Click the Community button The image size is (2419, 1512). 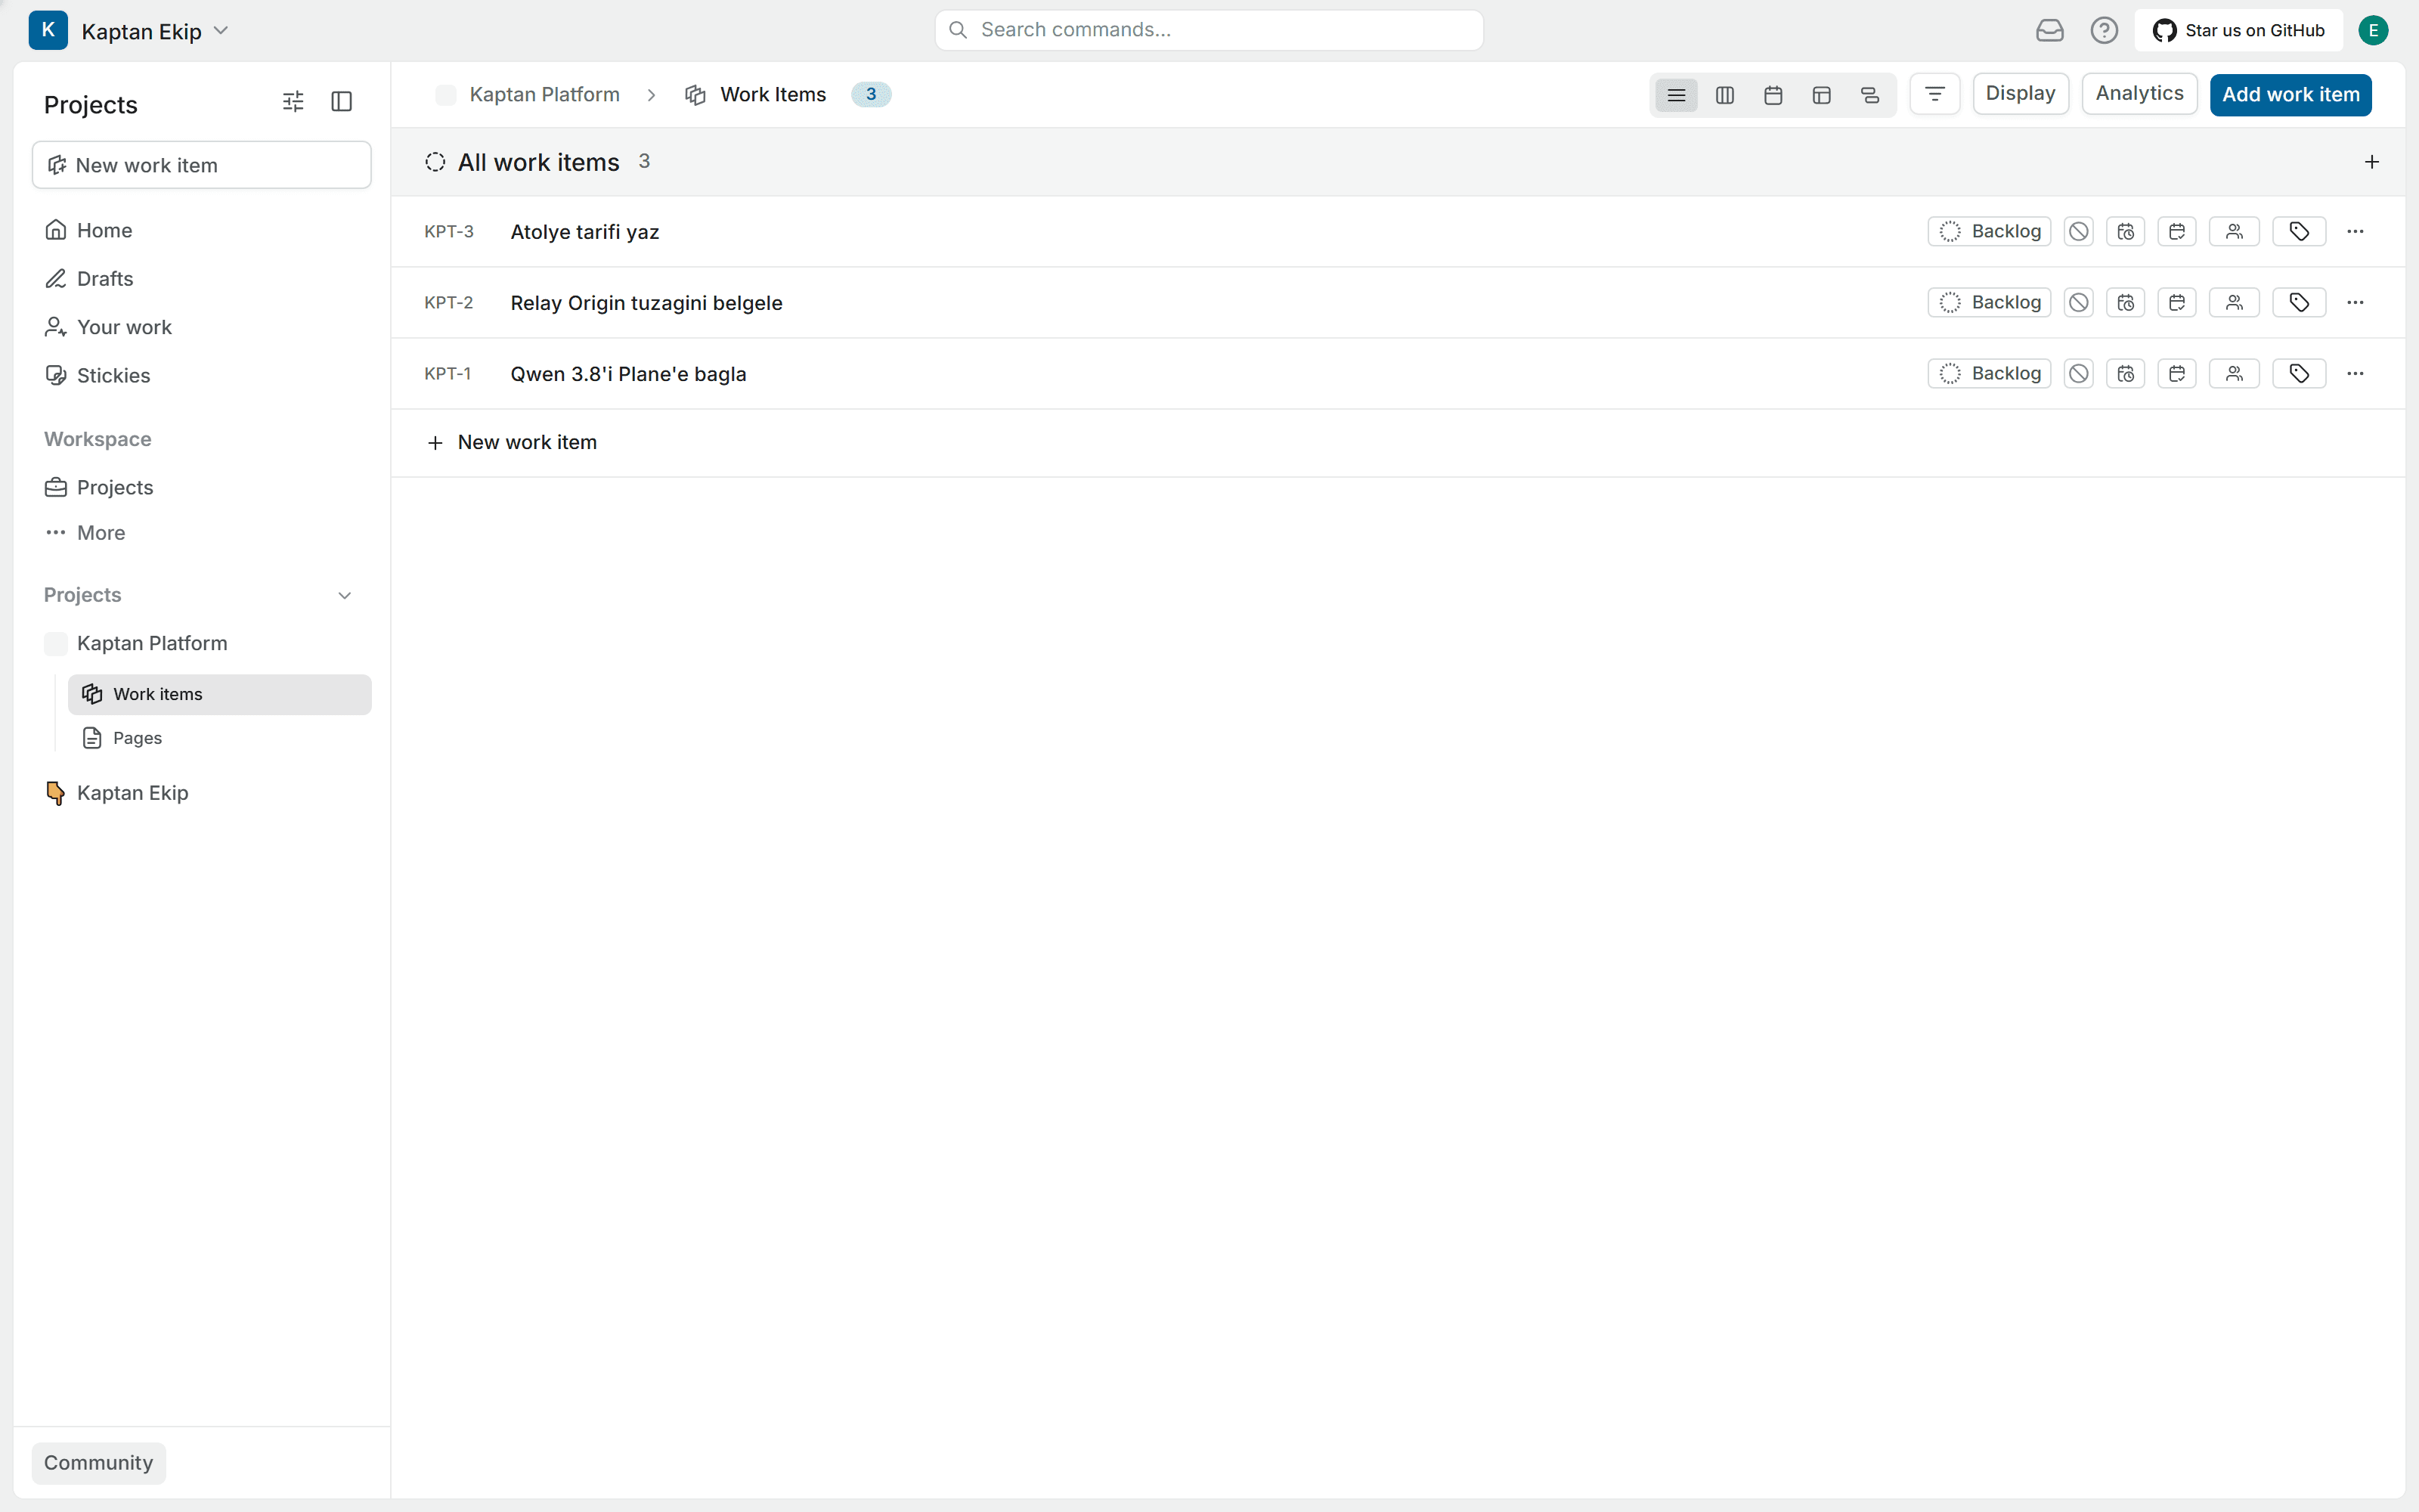pos(99,1462)
